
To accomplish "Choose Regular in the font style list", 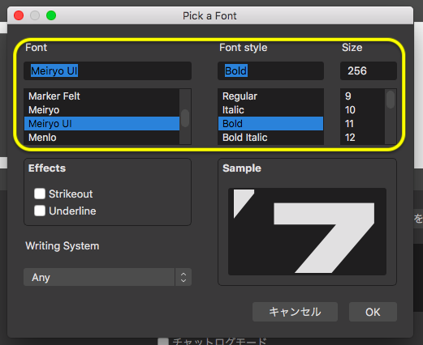I will 270,96.
